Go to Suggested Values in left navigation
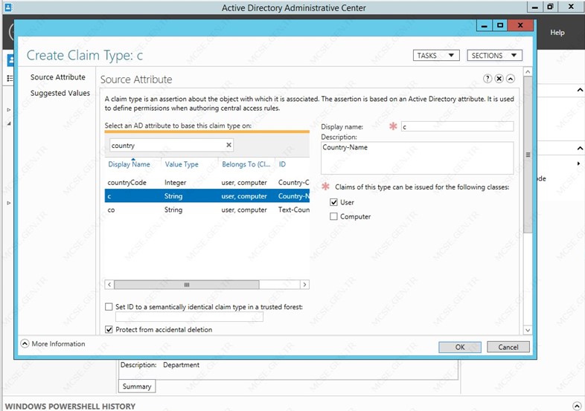The height and width of the screenshot is (411, 585). pos(60,93)
